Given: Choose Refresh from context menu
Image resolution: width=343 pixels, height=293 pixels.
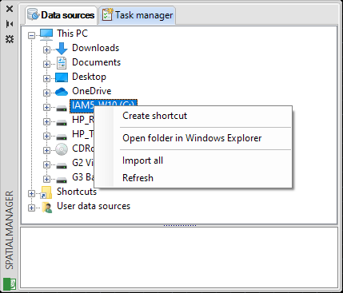Looking at the screenshot, I should pos(193,178).
